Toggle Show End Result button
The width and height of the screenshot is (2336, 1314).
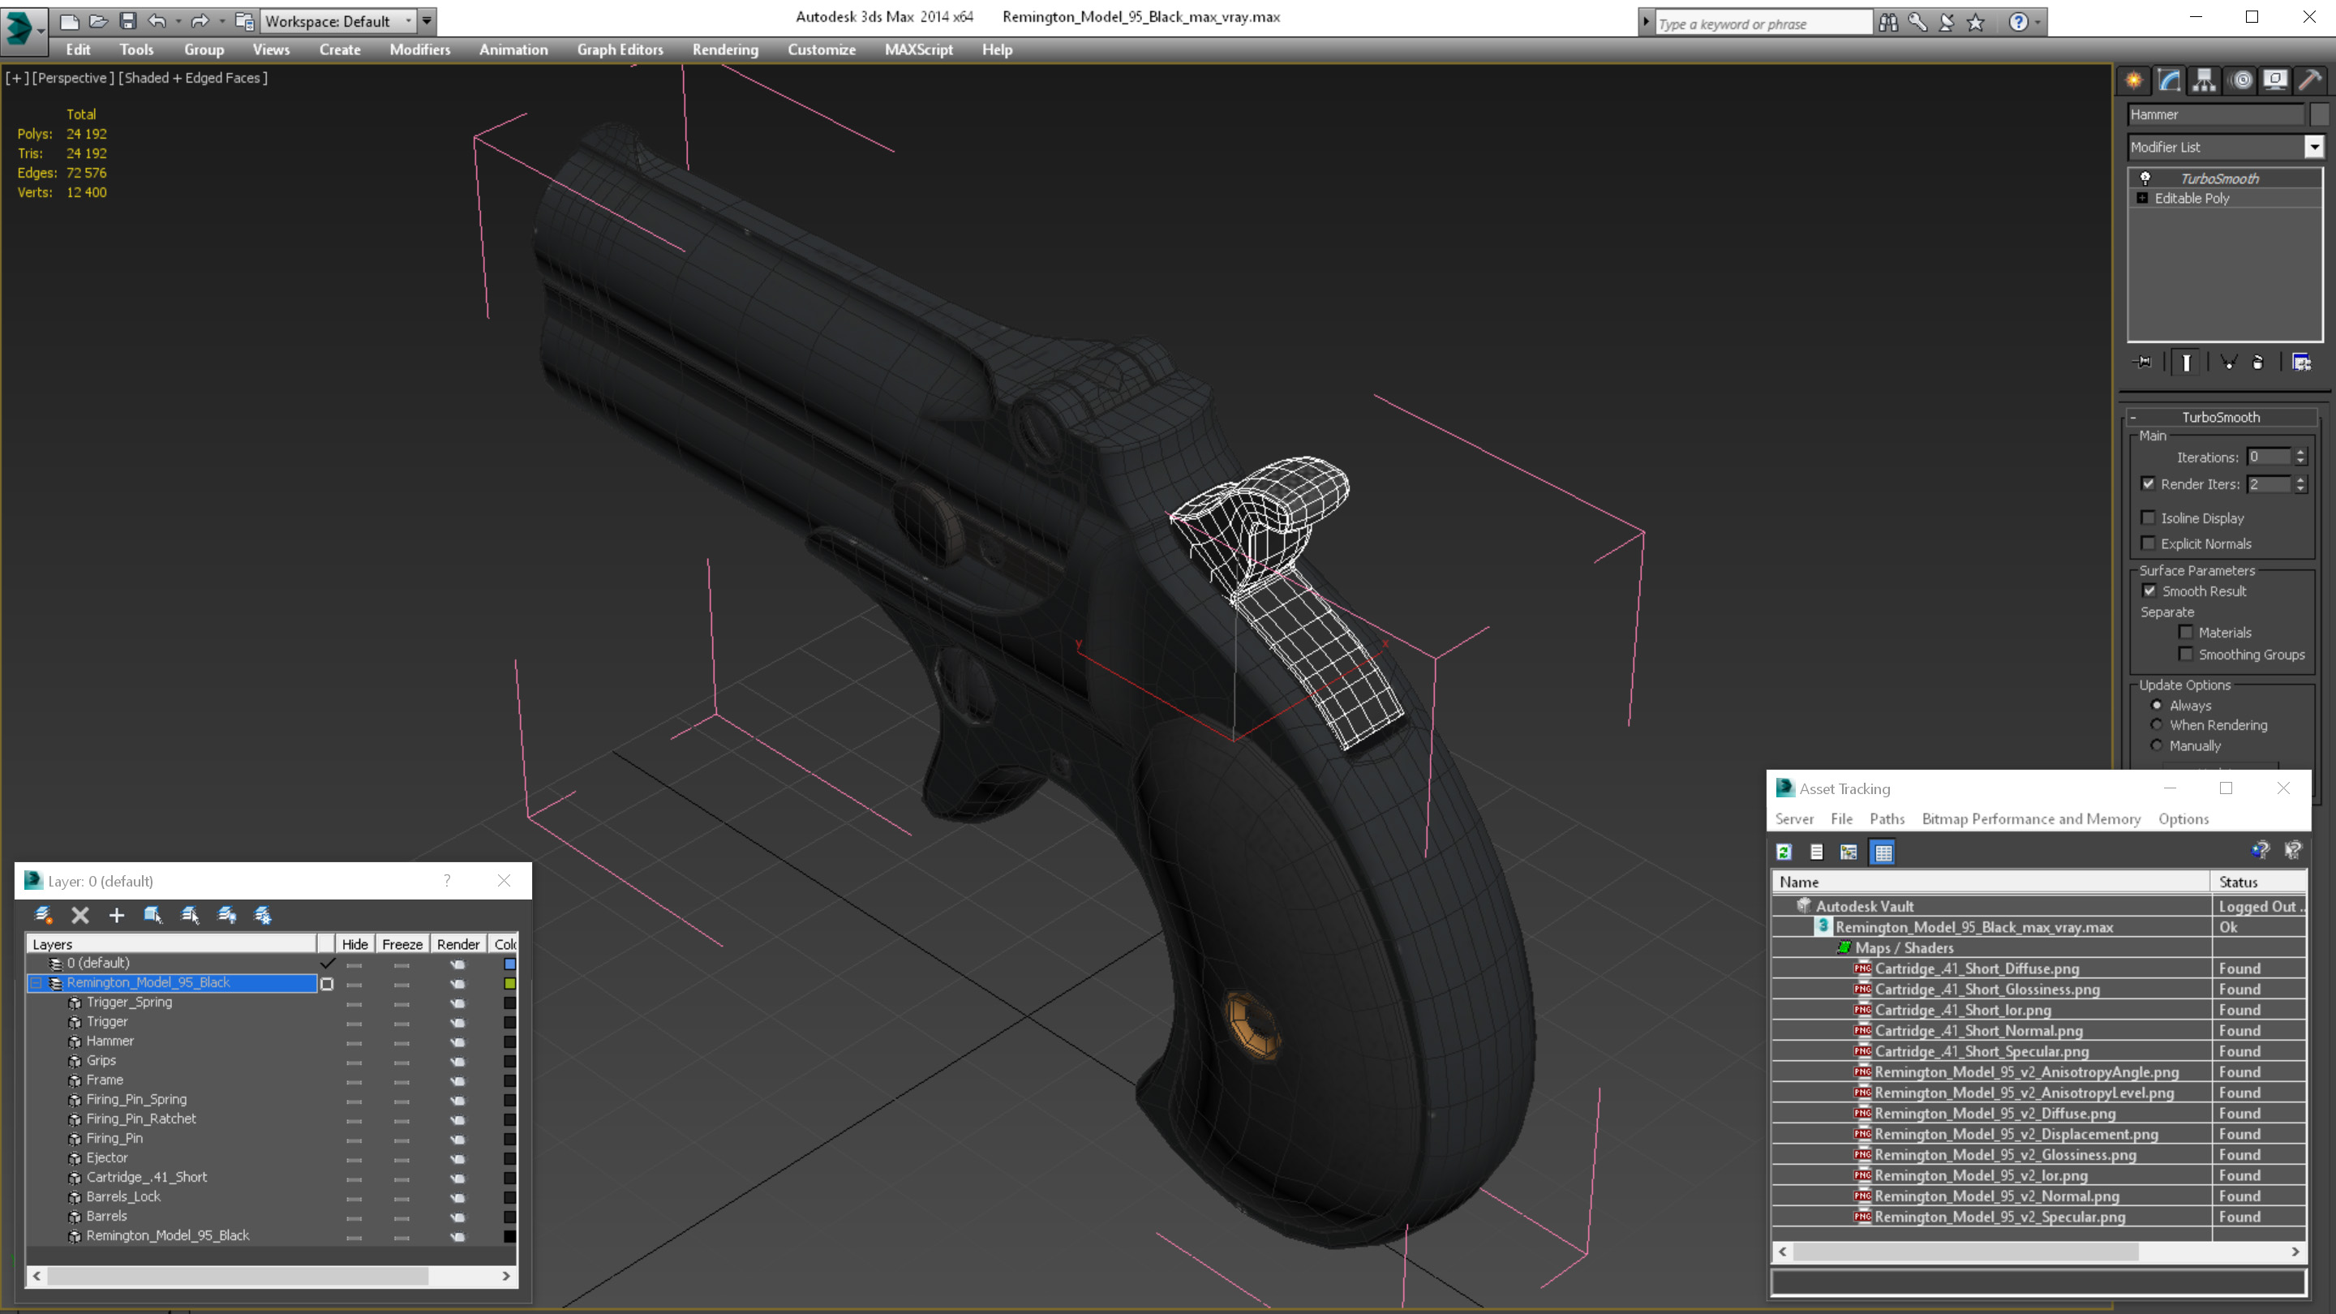(2187, 363)
